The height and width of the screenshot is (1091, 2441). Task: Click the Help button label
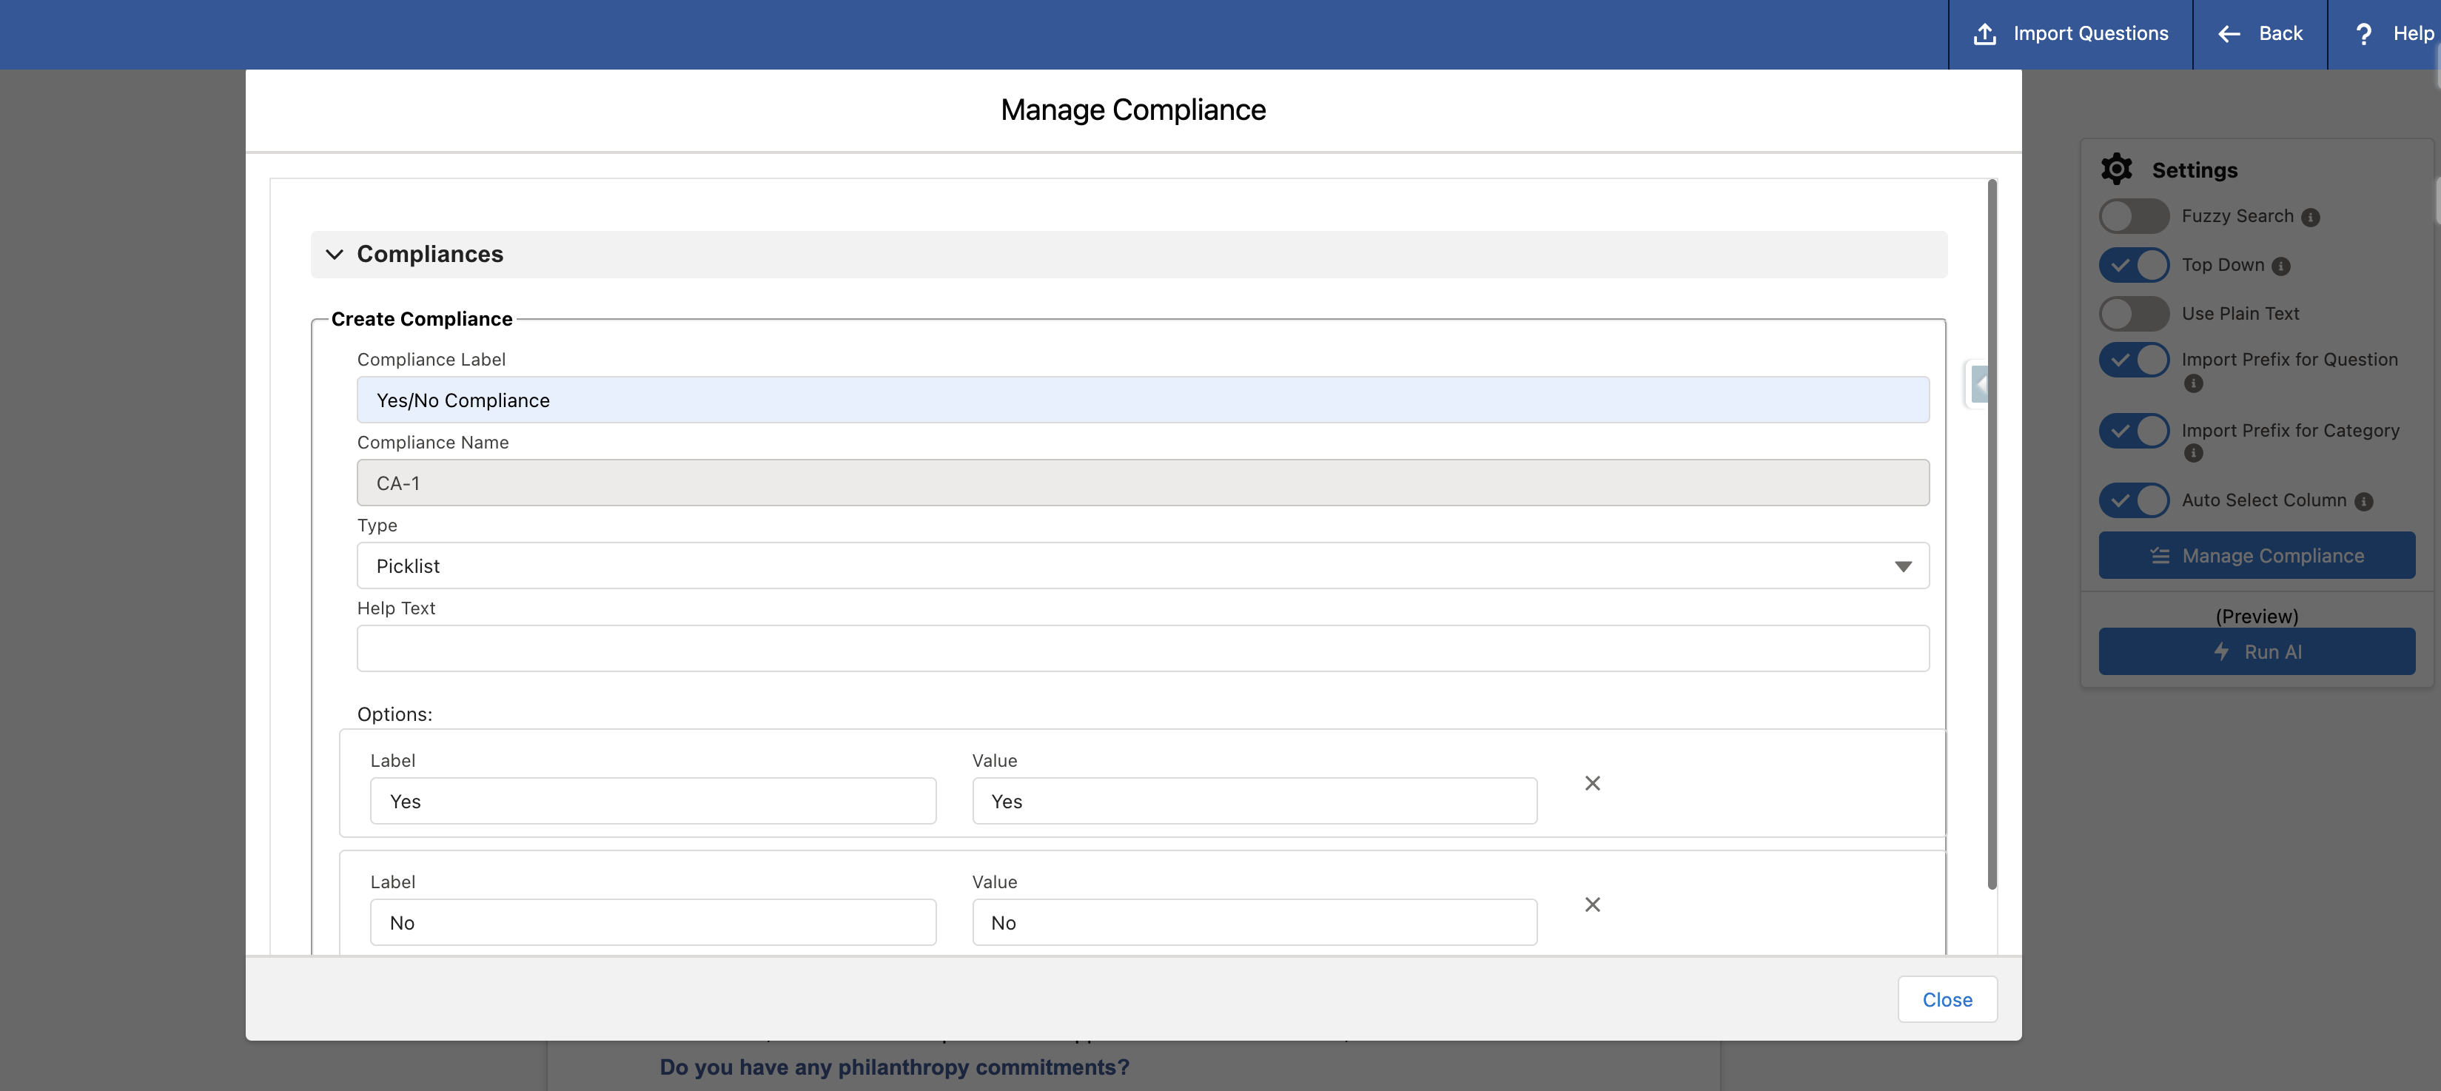[x=2413, y=33]
